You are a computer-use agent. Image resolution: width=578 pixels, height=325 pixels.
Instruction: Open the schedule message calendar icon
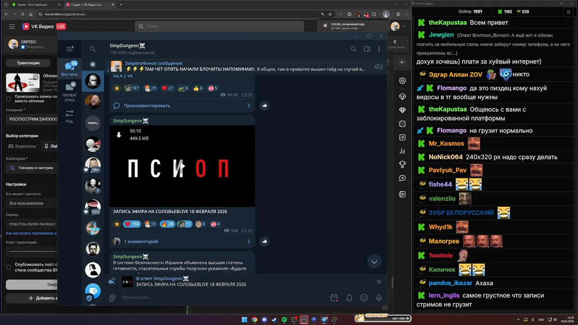coord(334,298)
